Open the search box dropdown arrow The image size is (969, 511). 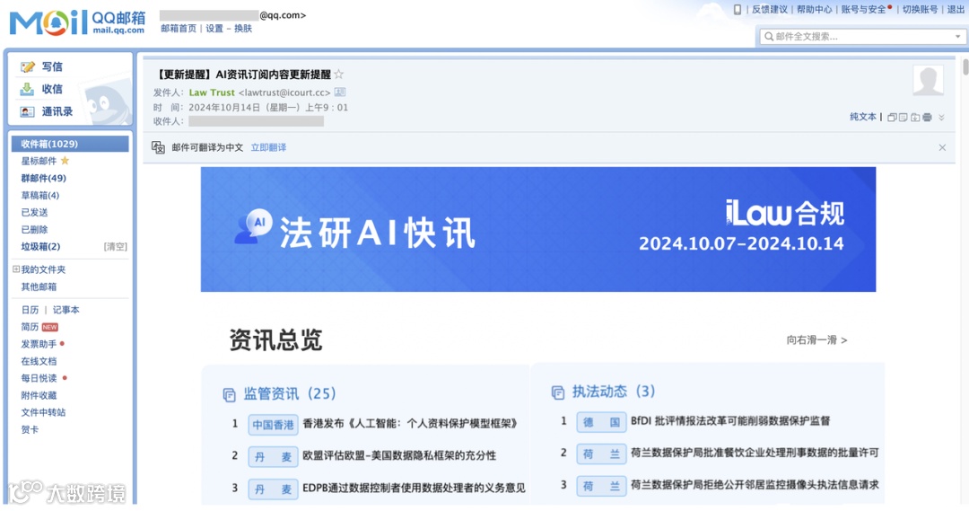958,37
